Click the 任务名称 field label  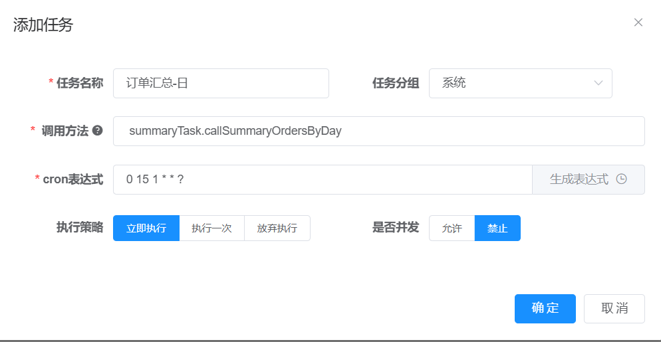(79, 84)
